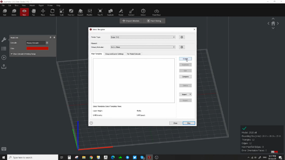
Task: Select the Move tool
Action: [x=43, y=12]
